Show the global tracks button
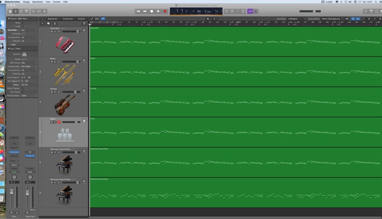 pos(84,24)
